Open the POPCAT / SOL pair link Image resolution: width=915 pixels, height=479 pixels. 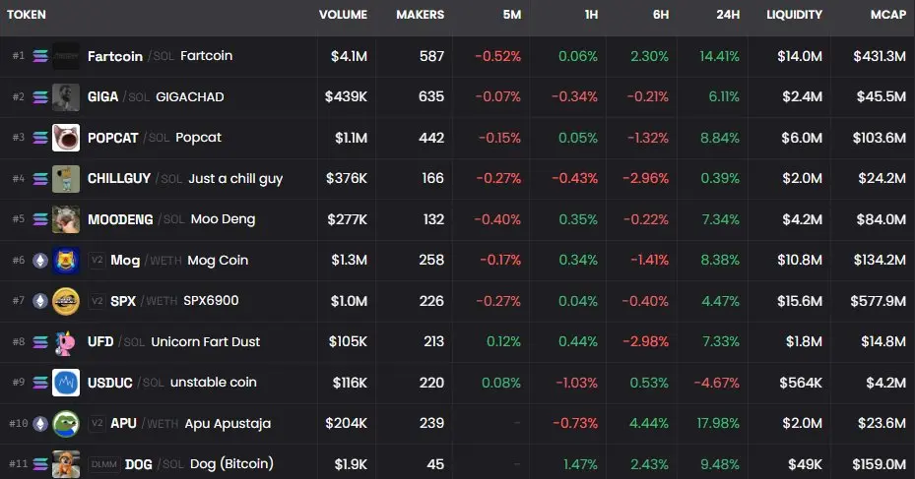point(112,138)
